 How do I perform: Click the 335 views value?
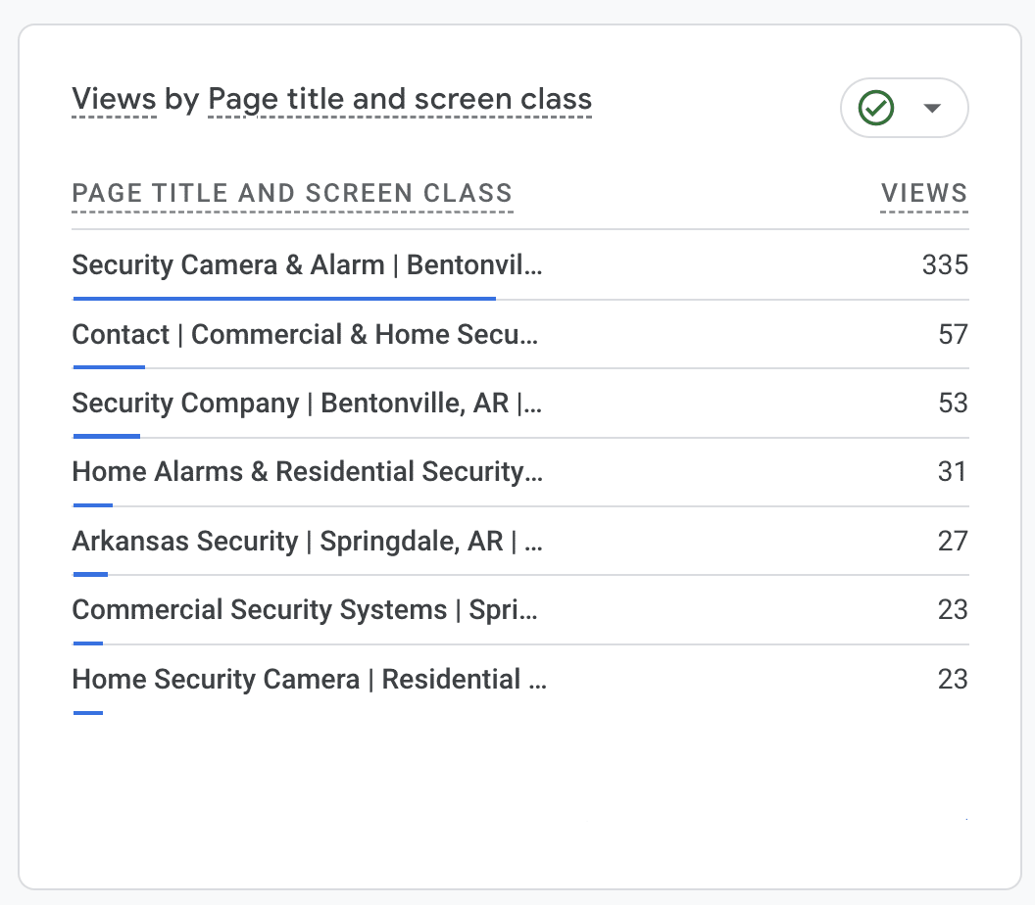(x=944, y=265)
